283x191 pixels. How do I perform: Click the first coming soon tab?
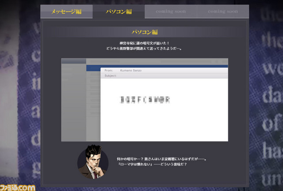[x=171, y=11]
